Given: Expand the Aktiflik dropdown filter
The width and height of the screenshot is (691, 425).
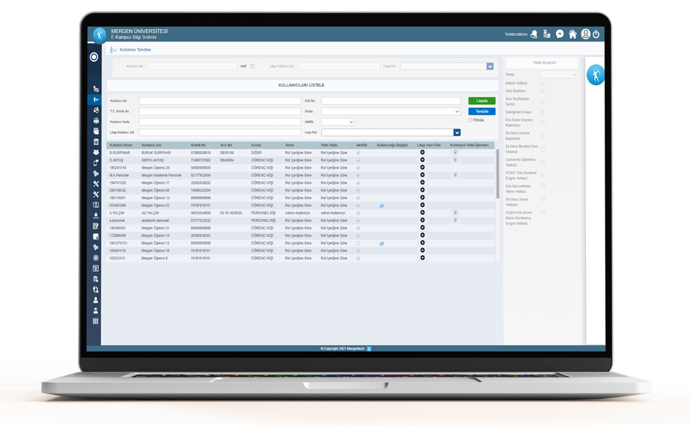Looking at the screenshot, I should [338, 122].
